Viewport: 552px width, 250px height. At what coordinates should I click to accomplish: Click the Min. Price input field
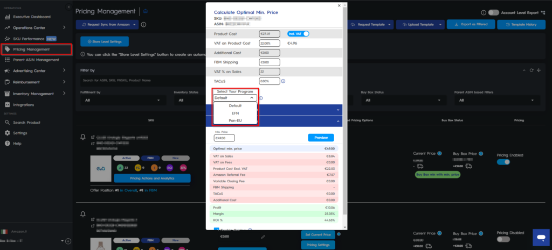tap(224, 138)
